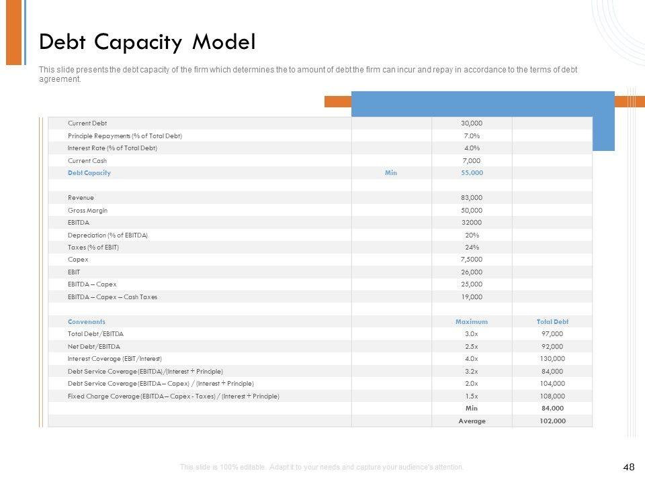Click the blue rectangle above the table
This screenshot has width=645, height=483.
point(482,104)
